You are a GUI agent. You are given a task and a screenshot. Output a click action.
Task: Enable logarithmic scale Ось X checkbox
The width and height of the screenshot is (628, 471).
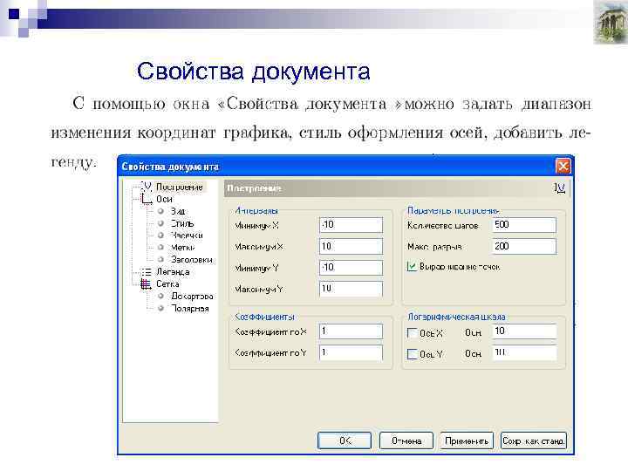pyautogui.click(x=412, y=333)
